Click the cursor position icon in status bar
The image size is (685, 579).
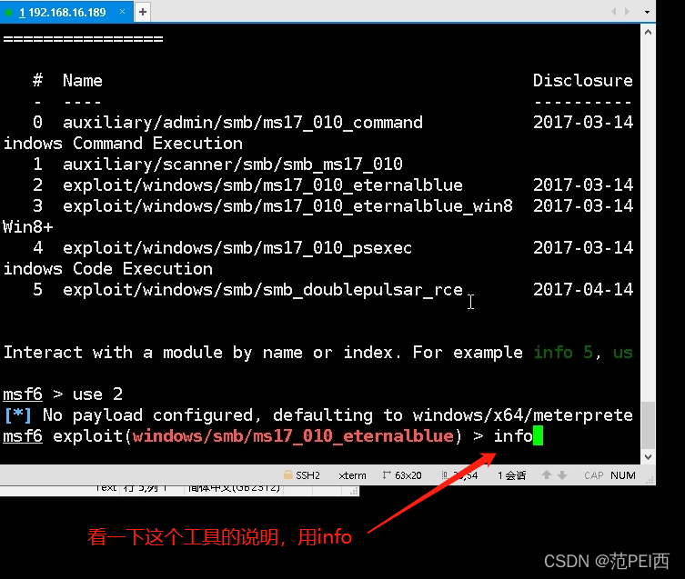(x=445, y=475)
